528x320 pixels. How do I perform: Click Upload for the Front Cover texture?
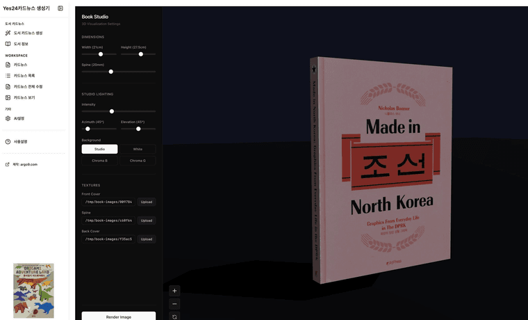pos(146,202)
